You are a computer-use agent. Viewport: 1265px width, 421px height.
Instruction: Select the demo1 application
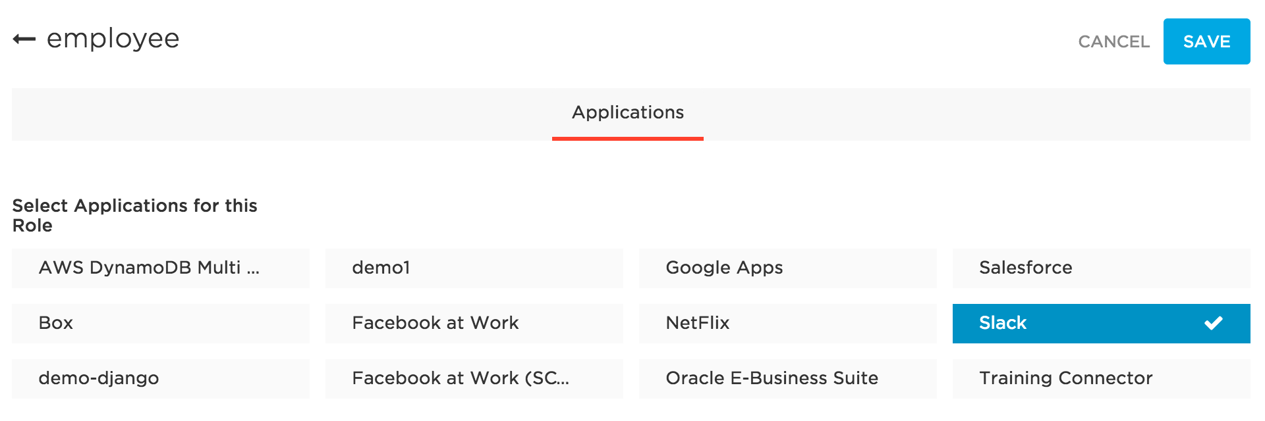[474, 268]
